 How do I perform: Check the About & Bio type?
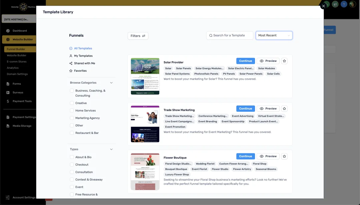pos(72,157)
